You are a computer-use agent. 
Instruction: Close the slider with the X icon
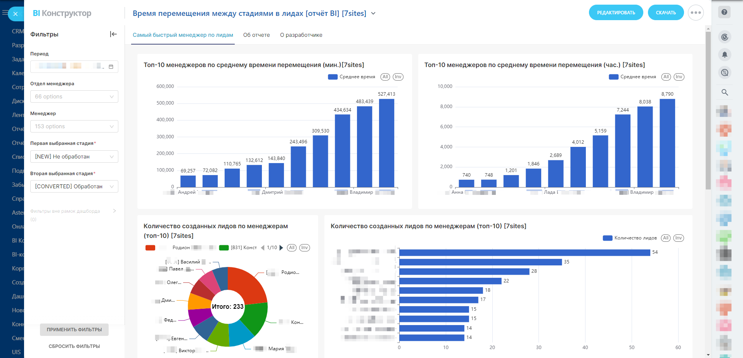coord(16,14)
